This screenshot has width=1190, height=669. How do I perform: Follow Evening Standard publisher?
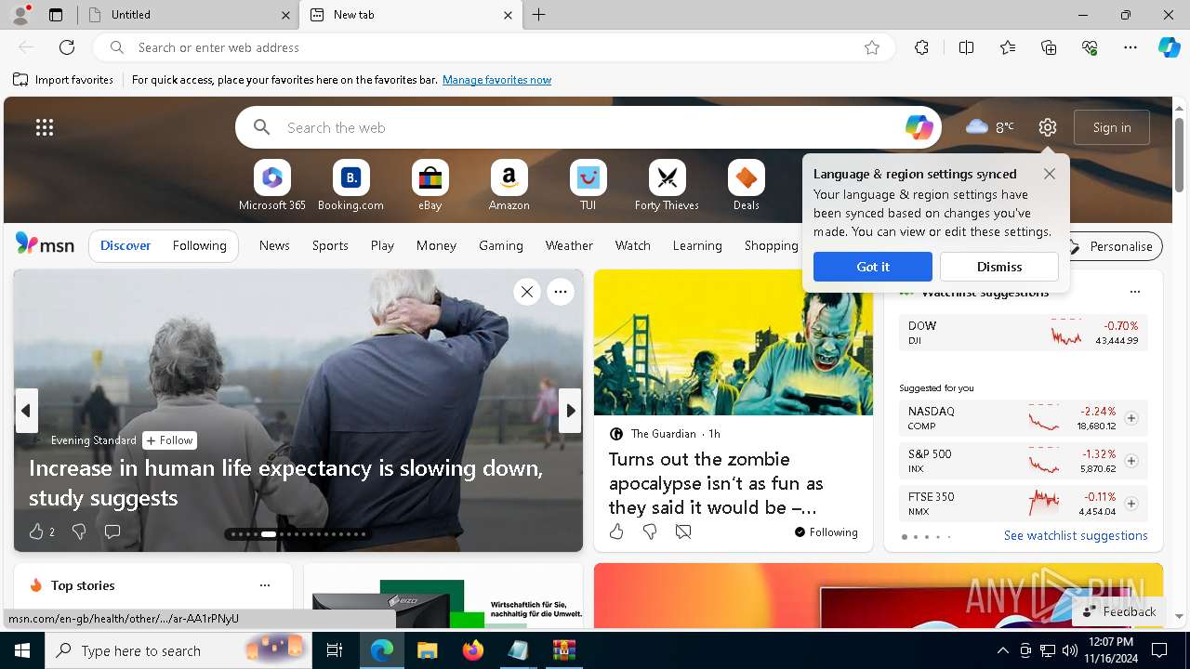pos(169,440)
